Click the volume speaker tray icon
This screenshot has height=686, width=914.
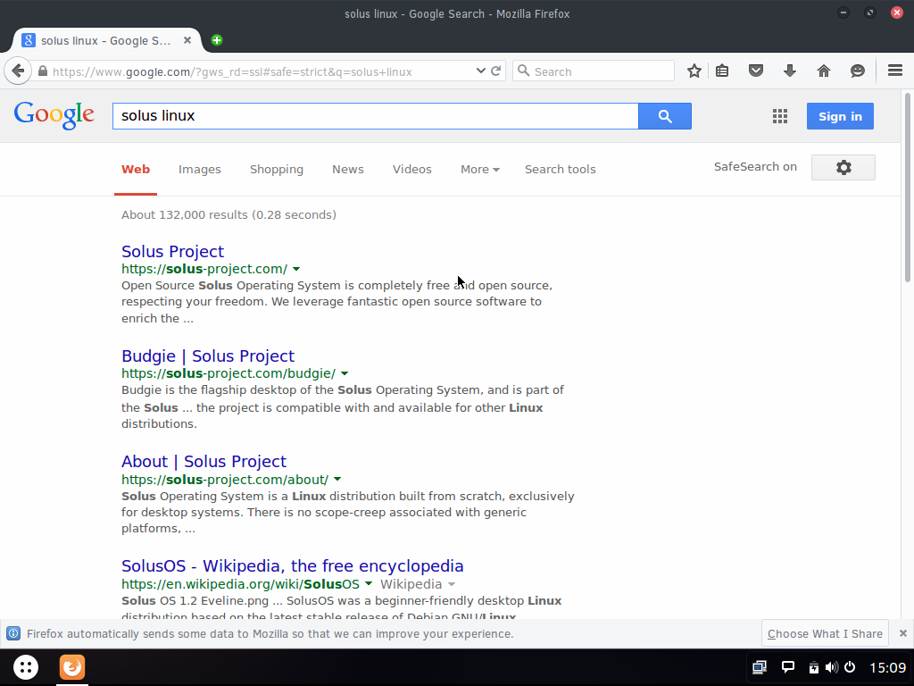[832, 667]
